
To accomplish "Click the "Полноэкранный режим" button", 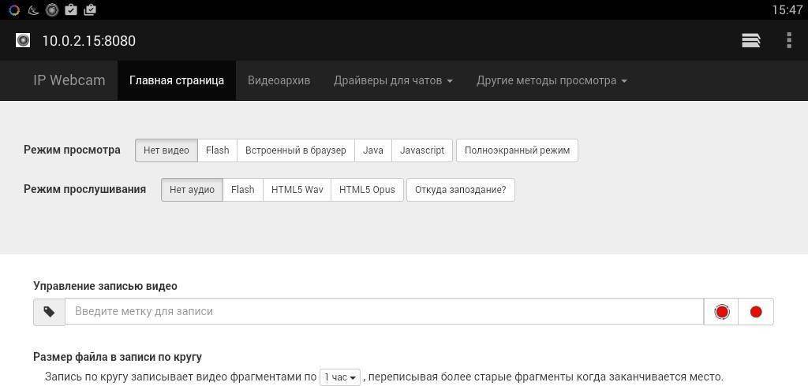I will coord(517,150).
